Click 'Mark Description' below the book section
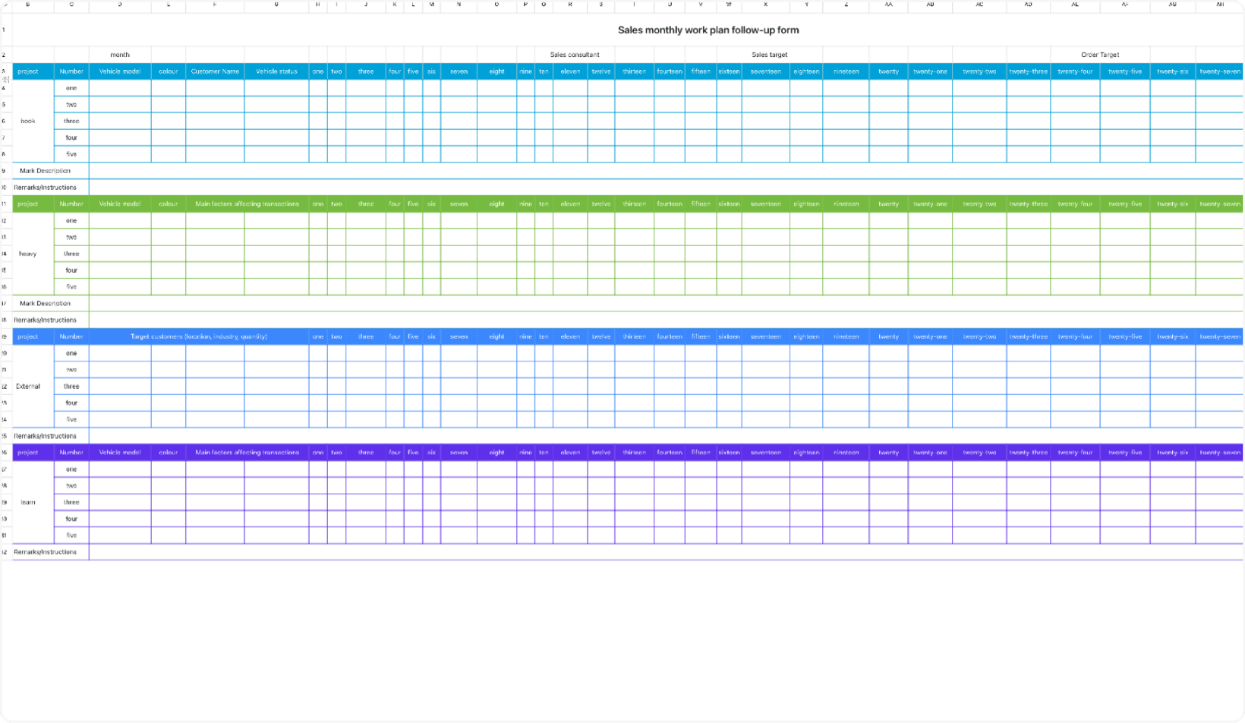 pyautogui.click(x=46, y=171)
